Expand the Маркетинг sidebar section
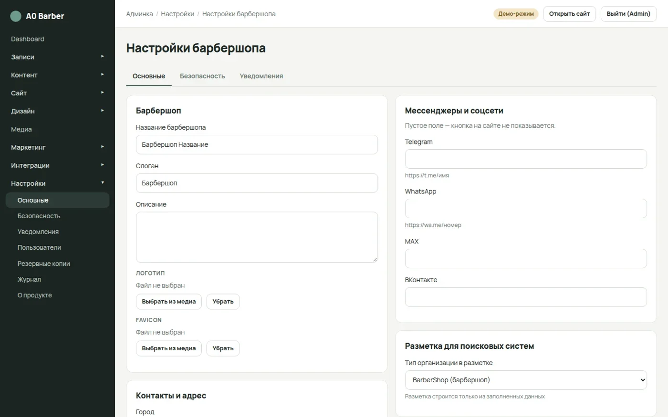This screenshot has width=668, height=417. click(x=57, y=147)
